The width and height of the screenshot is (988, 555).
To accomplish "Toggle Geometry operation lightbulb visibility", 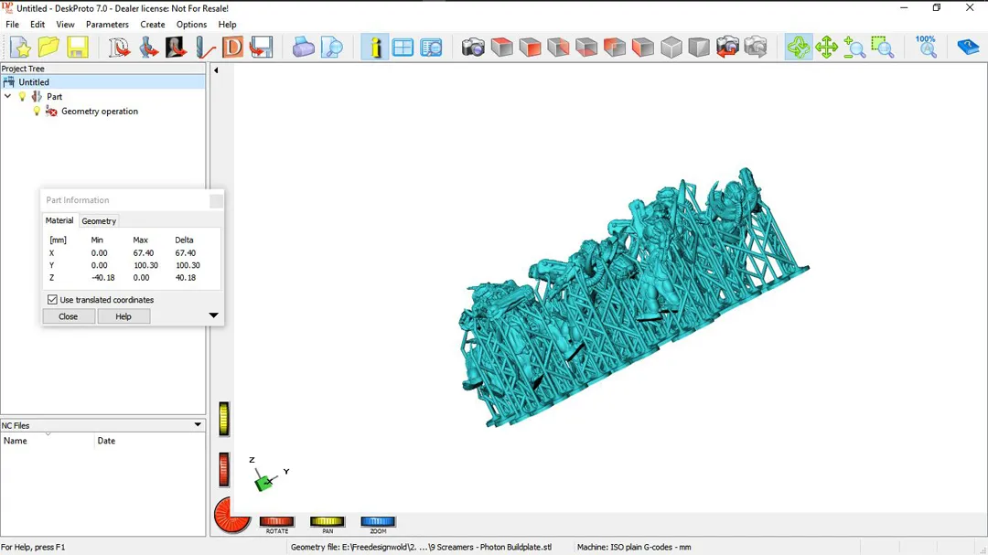I will coord(37,112).
